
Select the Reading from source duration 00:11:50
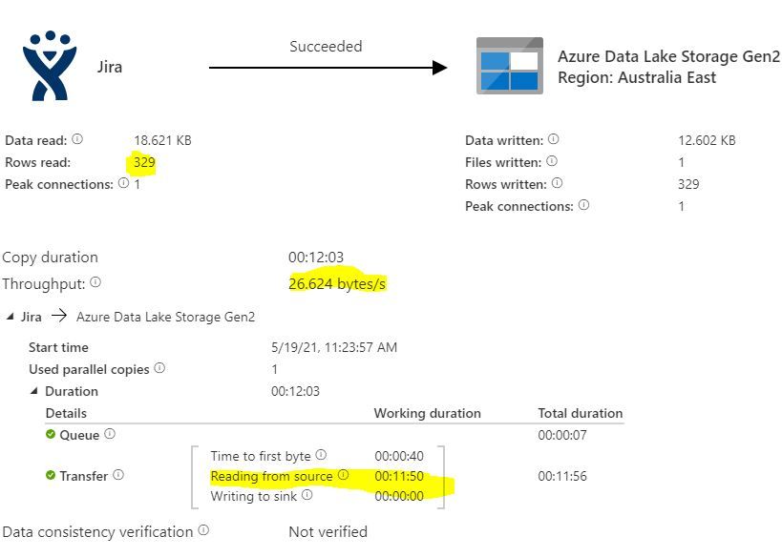(399, 476)
